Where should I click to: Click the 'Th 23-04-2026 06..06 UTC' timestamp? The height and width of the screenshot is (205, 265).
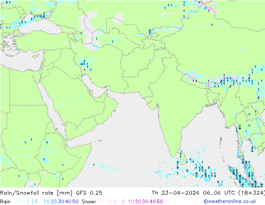(194, 193)
